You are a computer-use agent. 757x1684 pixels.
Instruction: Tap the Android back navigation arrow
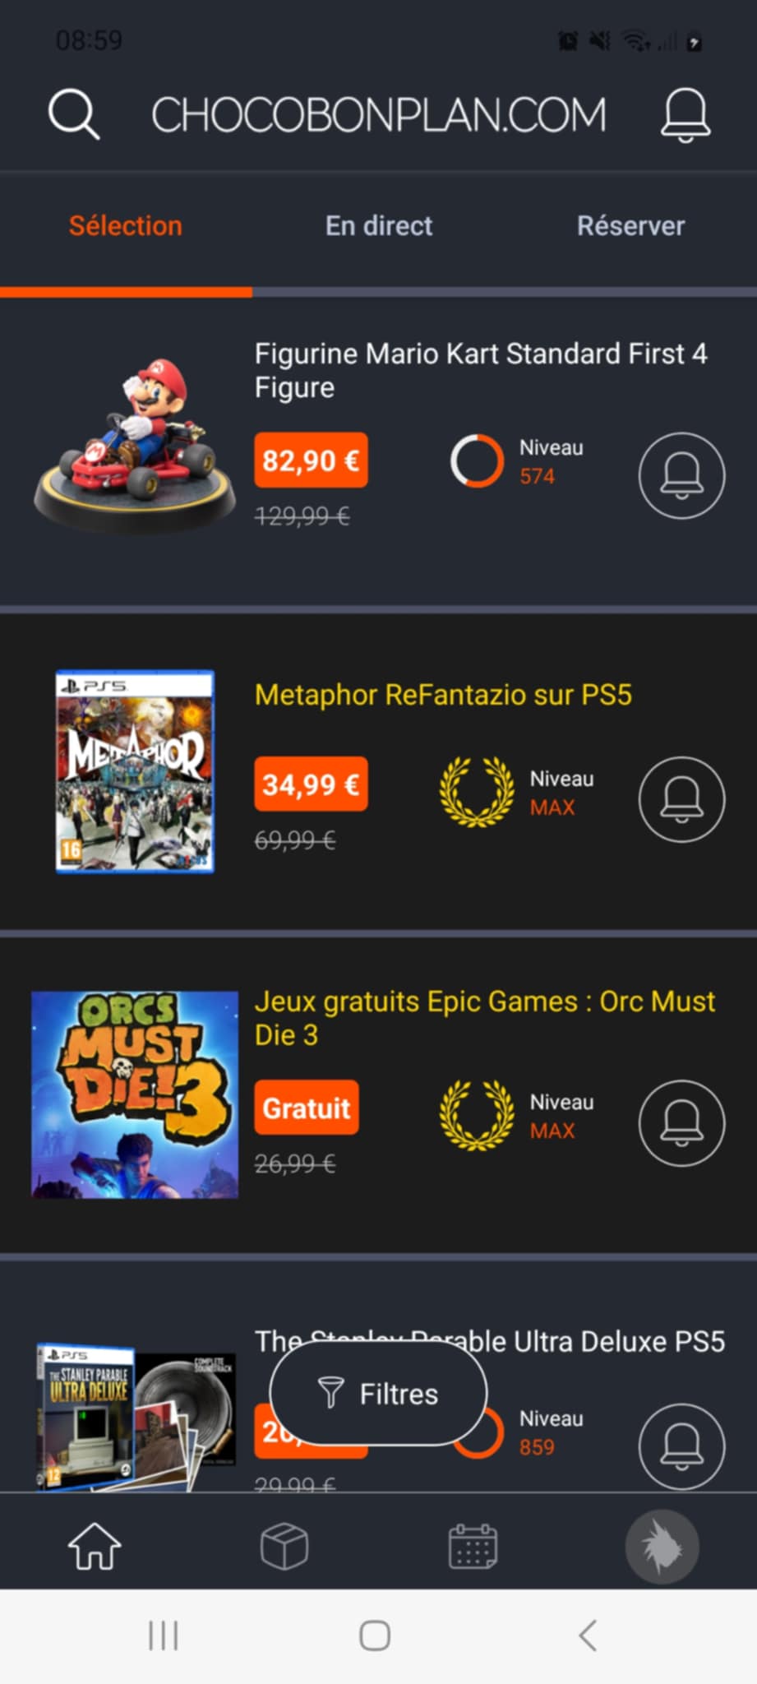[x=588, y=1635]
